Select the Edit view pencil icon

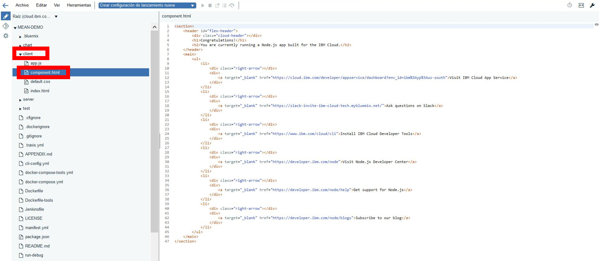point(5,16)
